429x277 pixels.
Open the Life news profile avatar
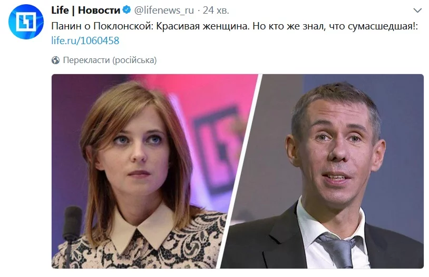[x=26, y=22]
